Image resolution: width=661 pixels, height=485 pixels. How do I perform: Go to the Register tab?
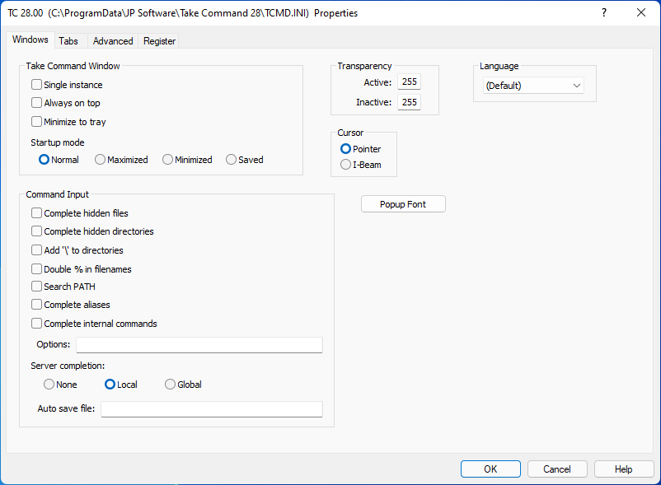click(159, 41)
